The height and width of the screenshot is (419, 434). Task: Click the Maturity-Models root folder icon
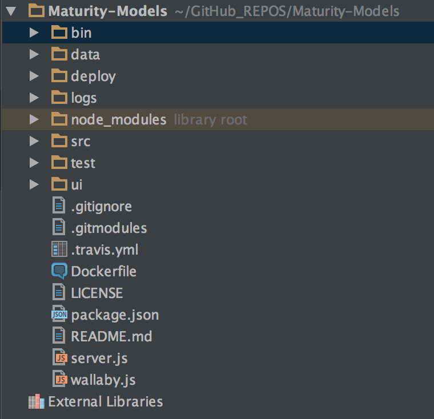click(37, 11)
